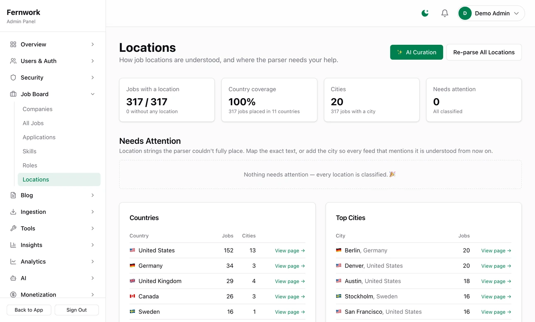
Task: Click the Canada flag icon
Action: tap(132, 296)
